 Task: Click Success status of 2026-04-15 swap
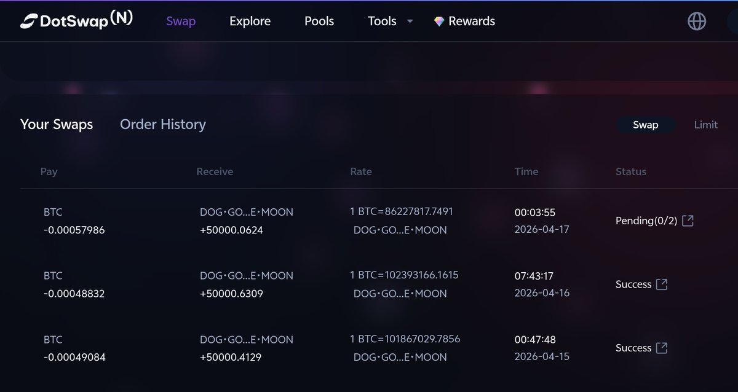pos(633,348)
